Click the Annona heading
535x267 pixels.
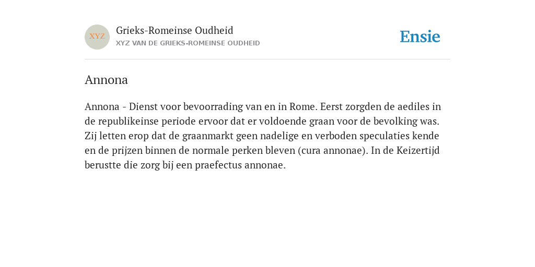[106, 80]
